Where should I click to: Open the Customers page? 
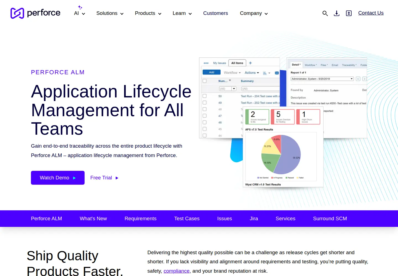pos(216,13)
